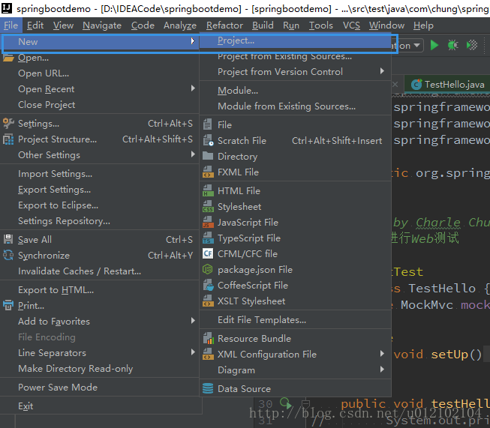Image resolution: width=490 pixels, height=428 pixels.
Task: Expand the Open Recent submenu
Action: (193, 88)
